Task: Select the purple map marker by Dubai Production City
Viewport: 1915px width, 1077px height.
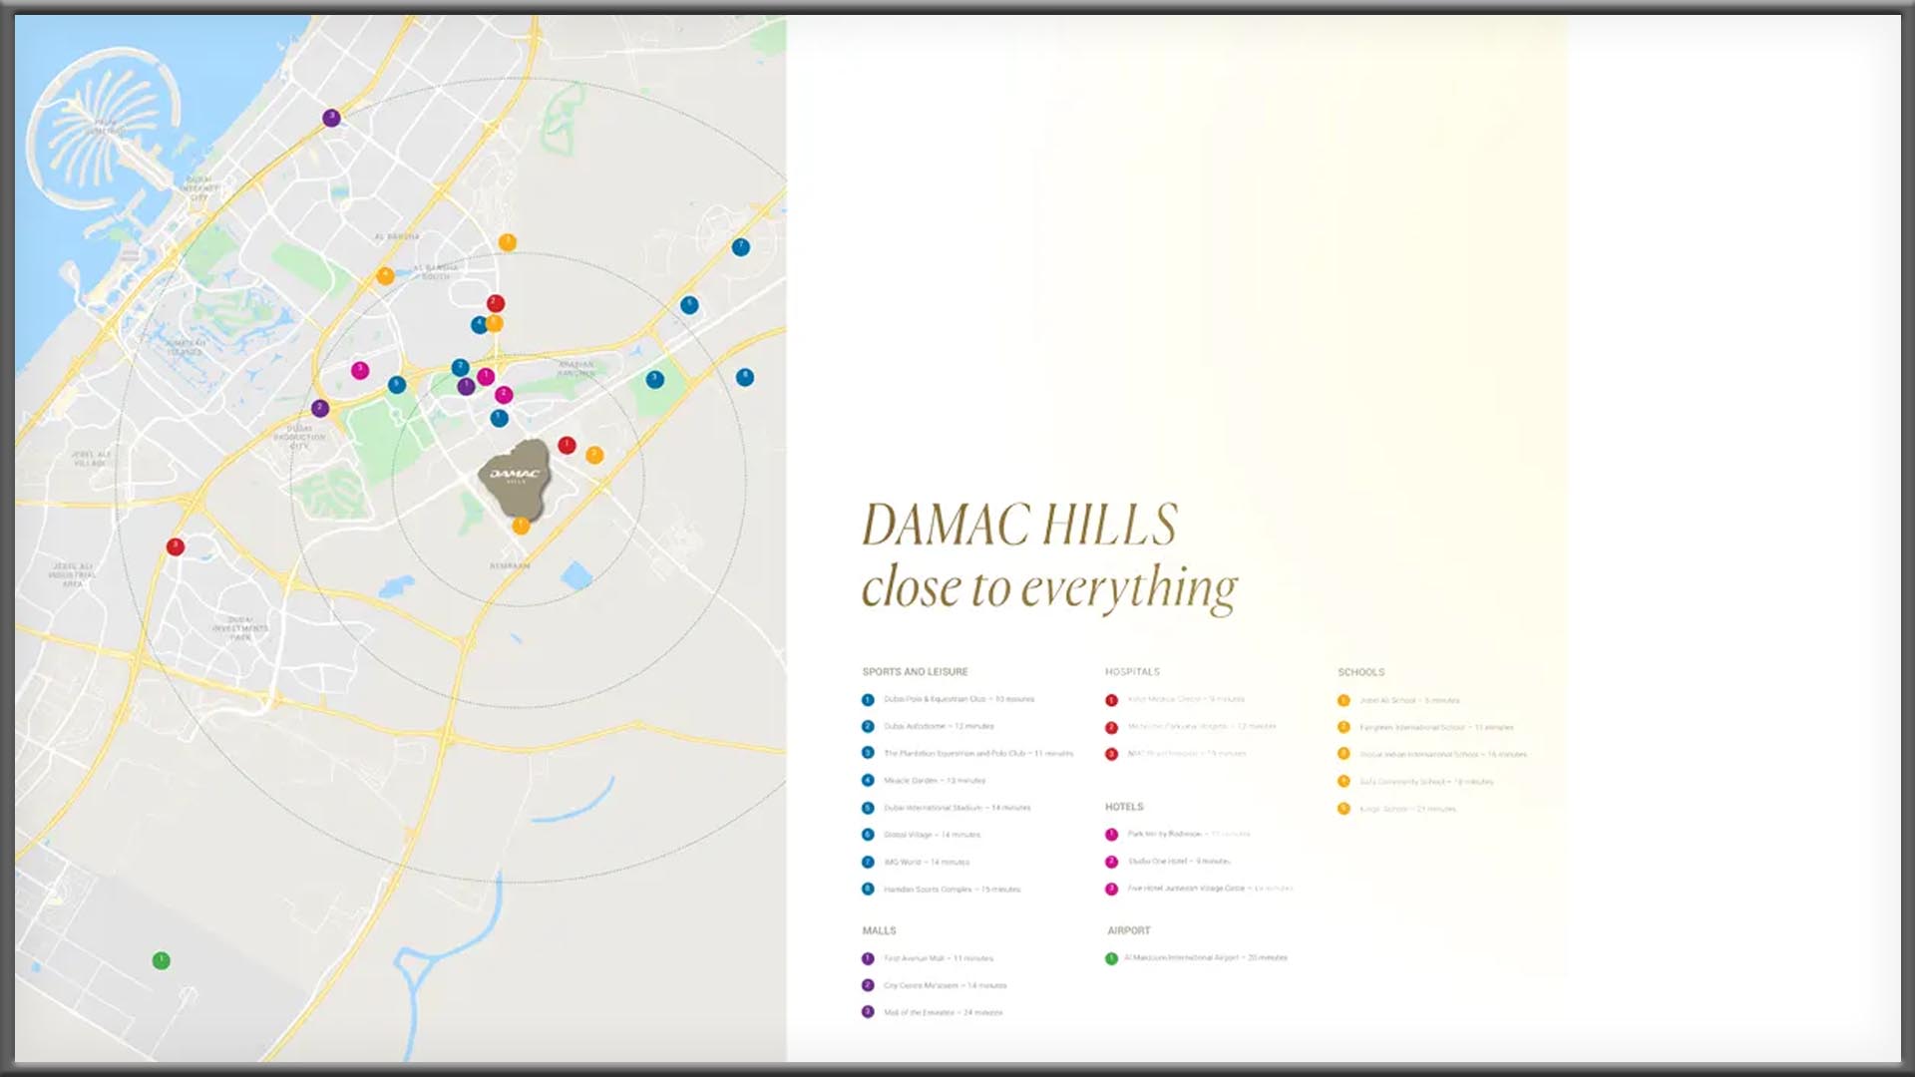Action: (x=320, y=408)
